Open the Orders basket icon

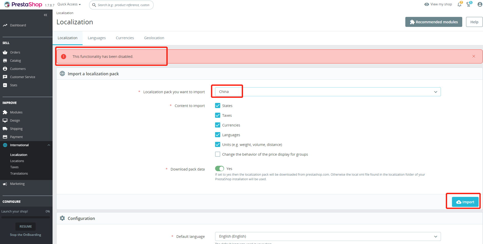coord(5,52)
